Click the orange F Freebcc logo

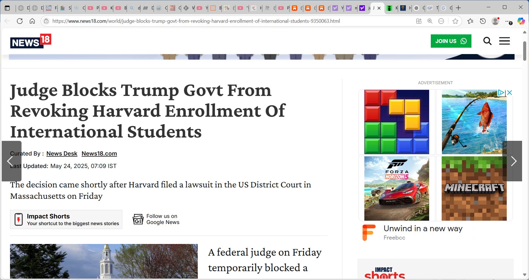pyautogui.click(x=369, y=233)
